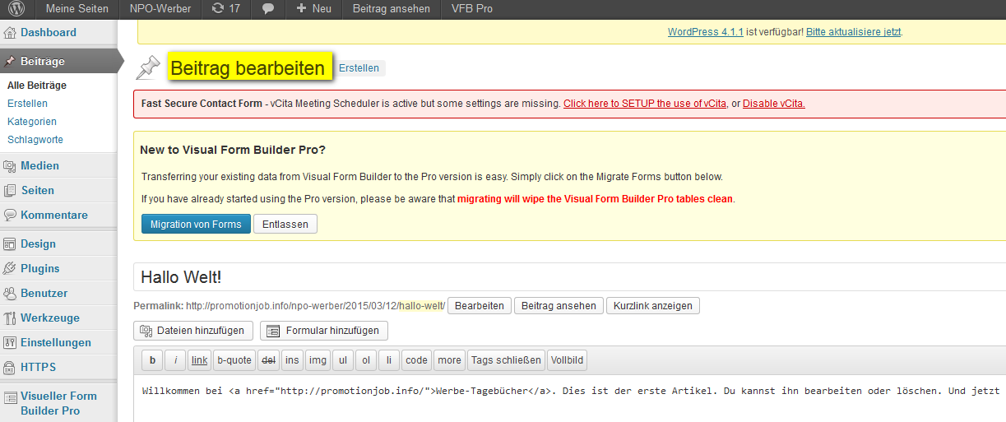Viewport: 1006px width, 422px height.
Task: Click 'Dateien hinzufügen' media button
Action: coord(192,331)
